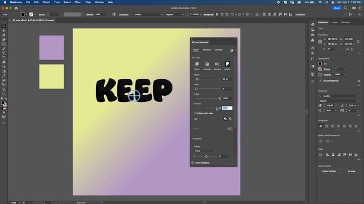Click the Depth value input field

tap(227, 79)
